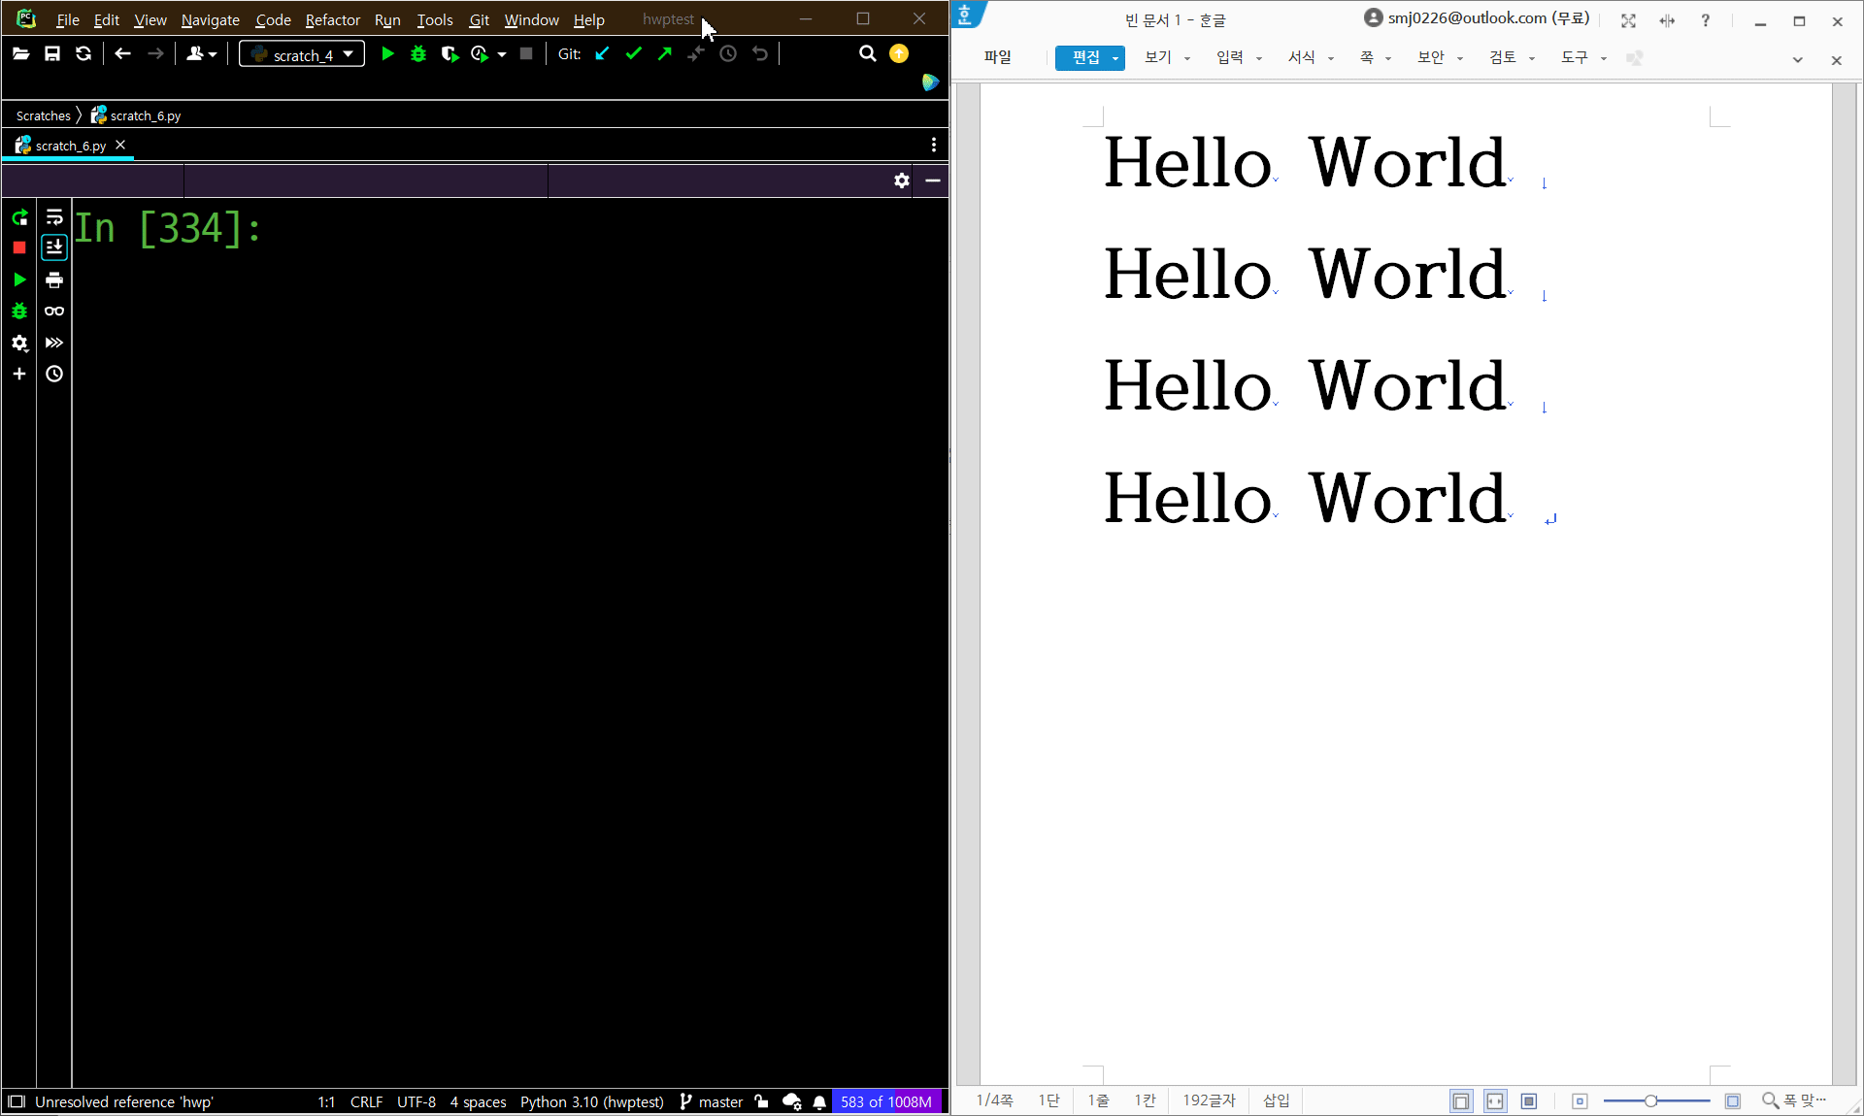Open scratch_4 run configuration dropdown
1864x1116 pixels.
click(x=302, y=54)
